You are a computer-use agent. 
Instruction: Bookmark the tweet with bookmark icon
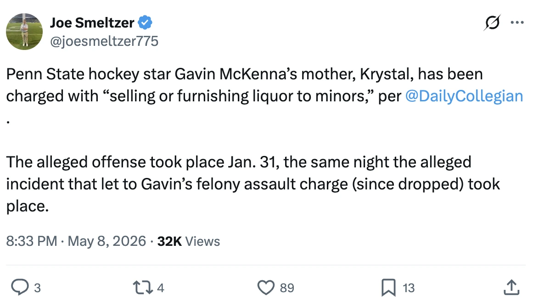point(388,287)
